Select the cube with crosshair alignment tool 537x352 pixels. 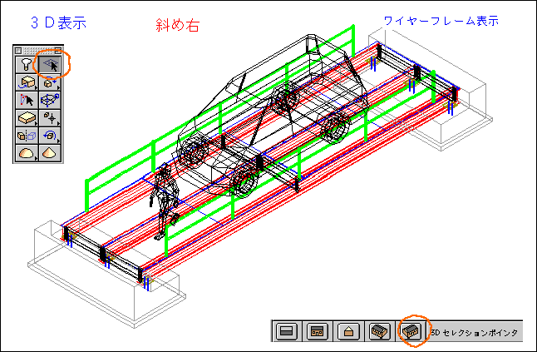pos(50,118)
